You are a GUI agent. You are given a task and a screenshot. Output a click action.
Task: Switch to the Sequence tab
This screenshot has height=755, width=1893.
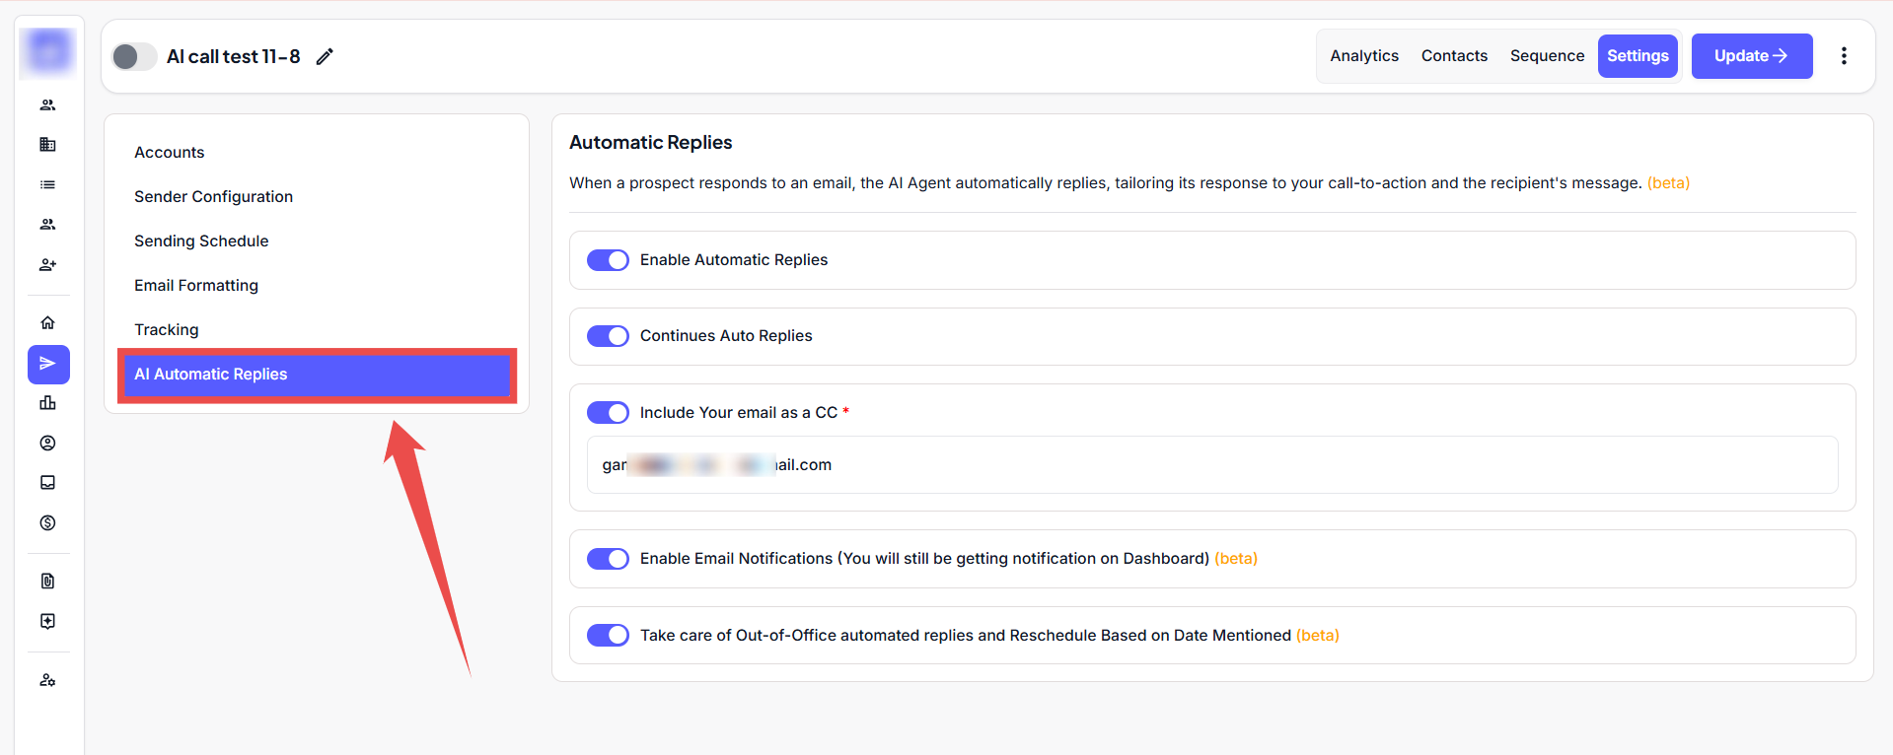tap(1546, 56)
